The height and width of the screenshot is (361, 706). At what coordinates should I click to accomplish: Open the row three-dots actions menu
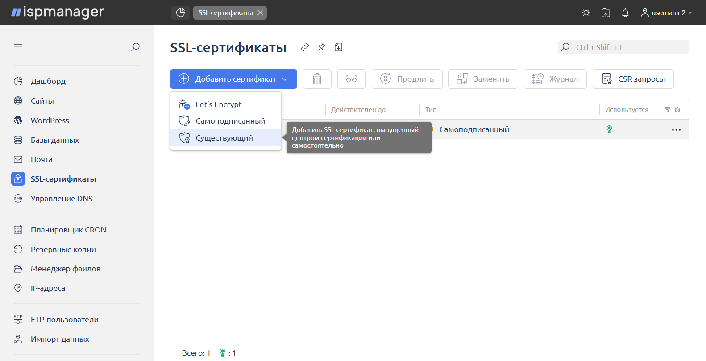676,130
